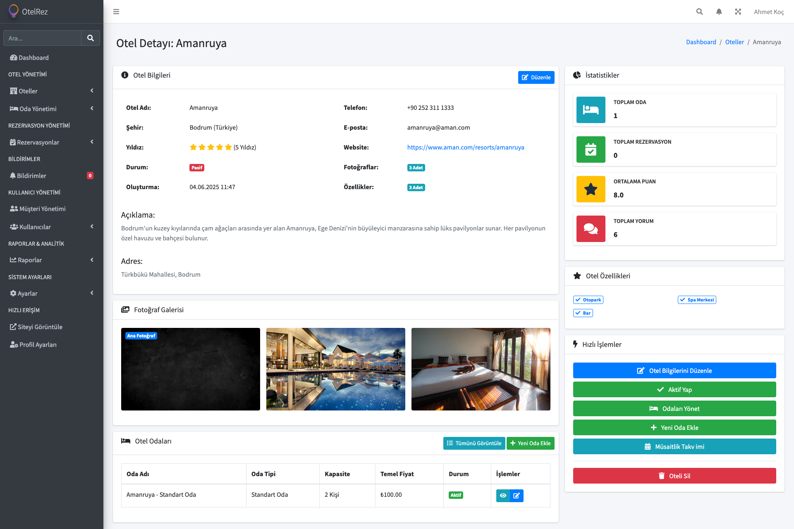This screenshot has height=529, width=794.
Task: Click the teal bed icon for Toplam Oda
Action: click(591, 110)
